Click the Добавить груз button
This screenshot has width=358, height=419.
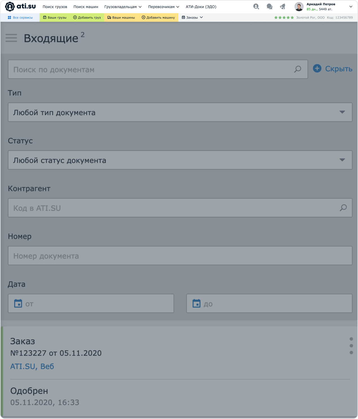[87, 17]
